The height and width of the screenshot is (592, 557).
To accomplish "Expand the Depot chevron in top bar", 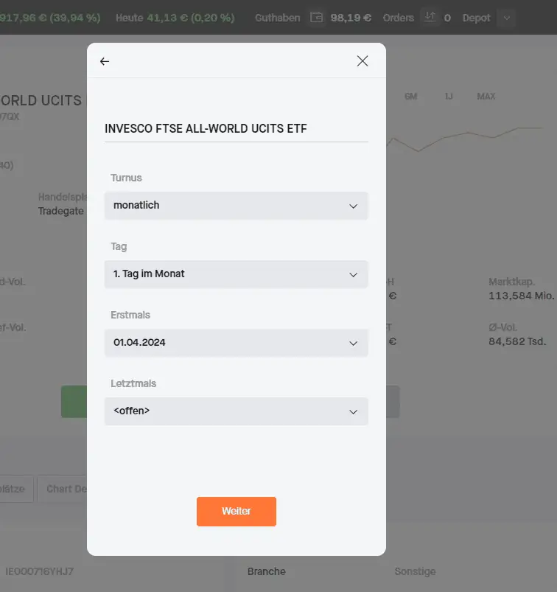I will pos(507,18).
